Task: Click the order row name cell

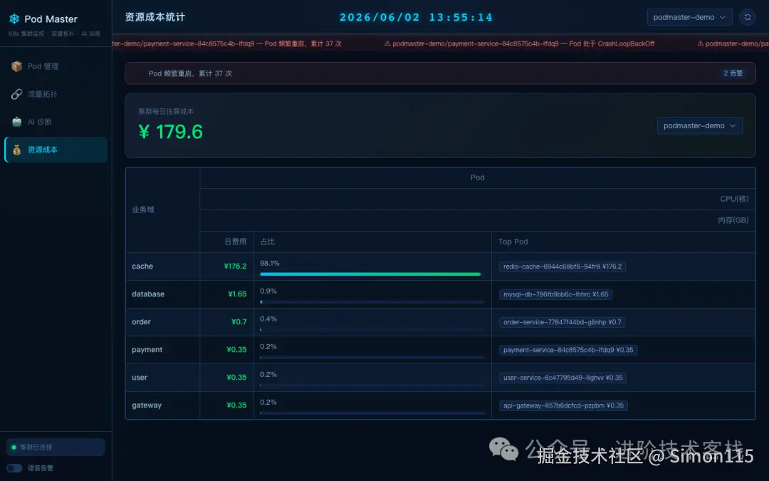Action: [x=163, y=322]
